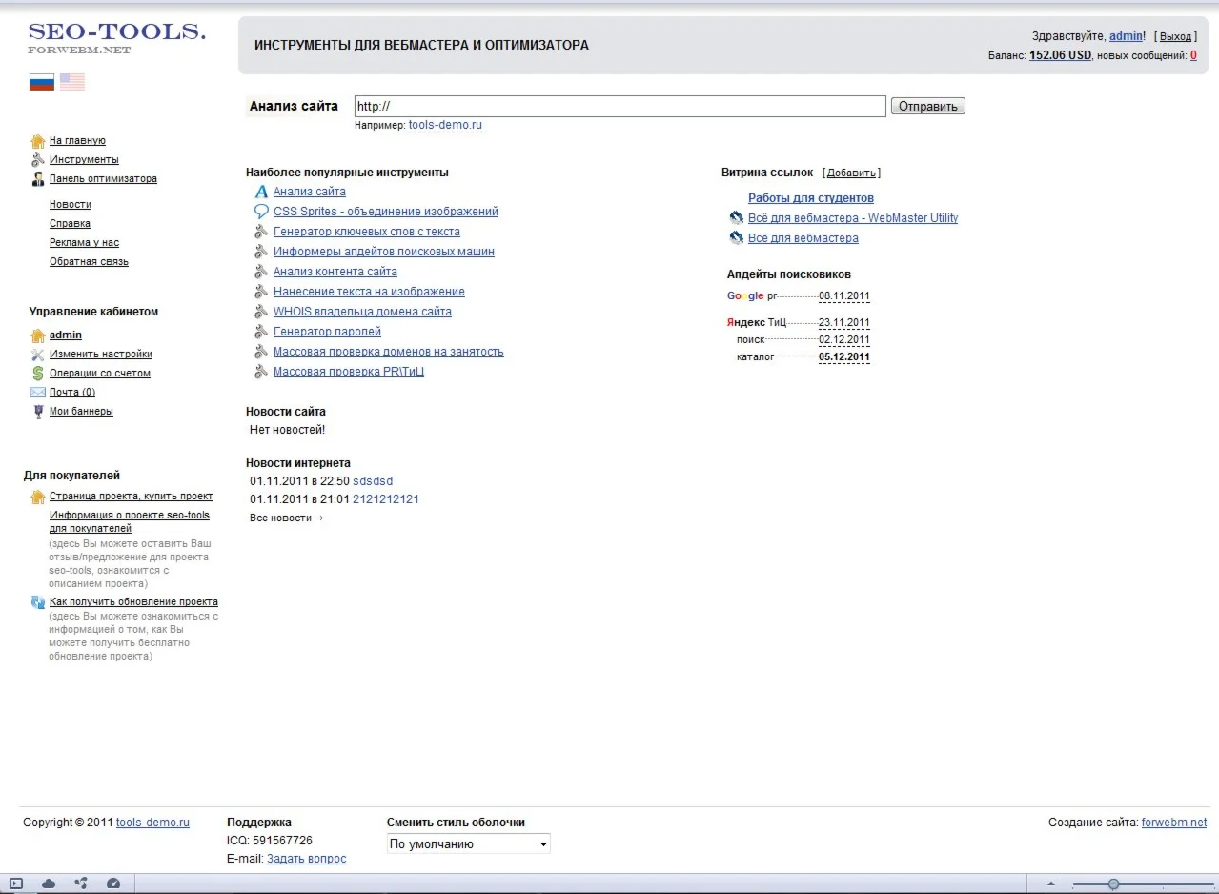
Task: Click the Выход logout link
Action: point(1175,36)
